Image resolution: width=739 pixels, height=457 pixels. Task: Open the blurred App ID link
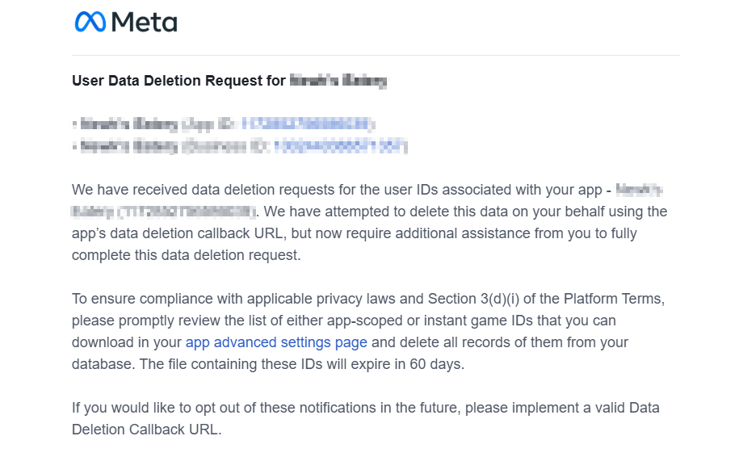(307, 124)
